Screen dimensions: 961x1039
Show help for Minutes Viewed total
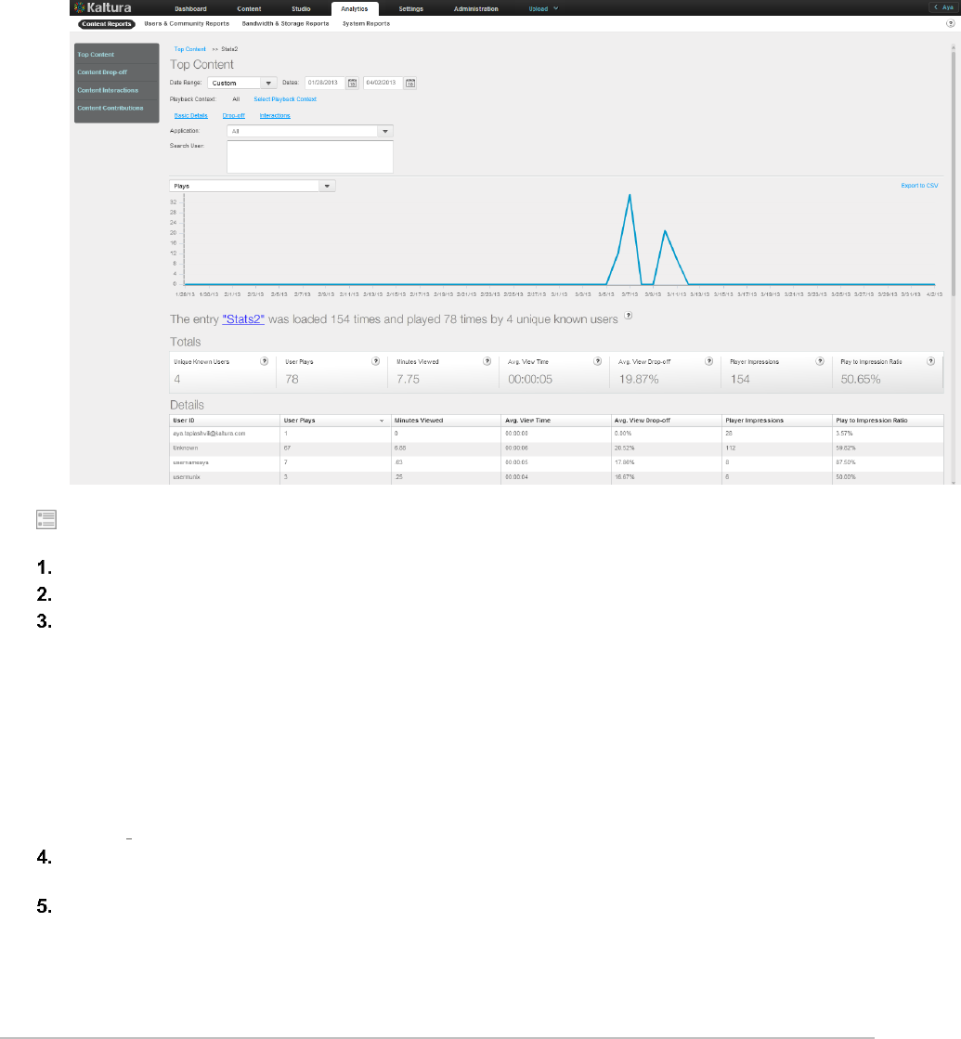[487, 361]
